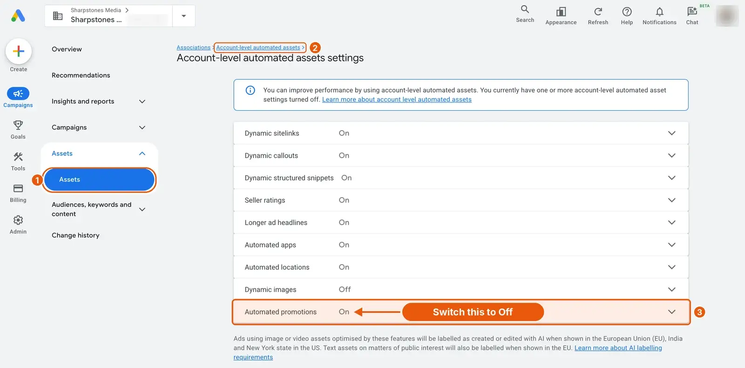Screen dimensions: 745x368
Task: Expand the Dynamic sitelinks row chevron
Action: point(671,133)
